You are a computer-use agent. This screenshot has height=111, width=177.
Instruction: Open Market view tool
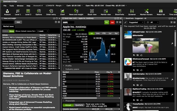(x=106, y=12)
